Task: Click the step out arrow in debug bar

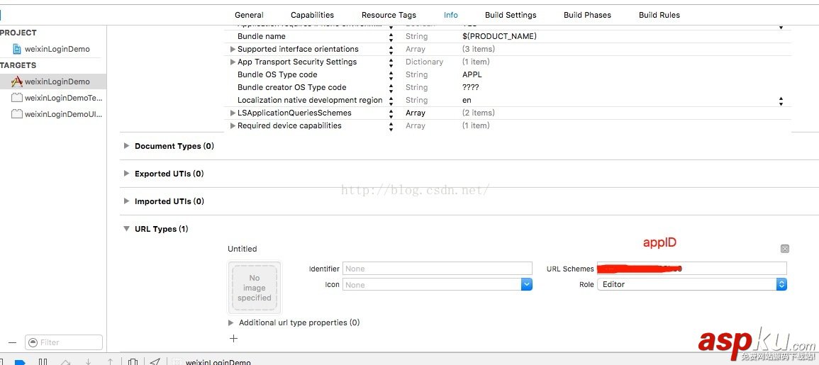Action: (x=110, y=361)
